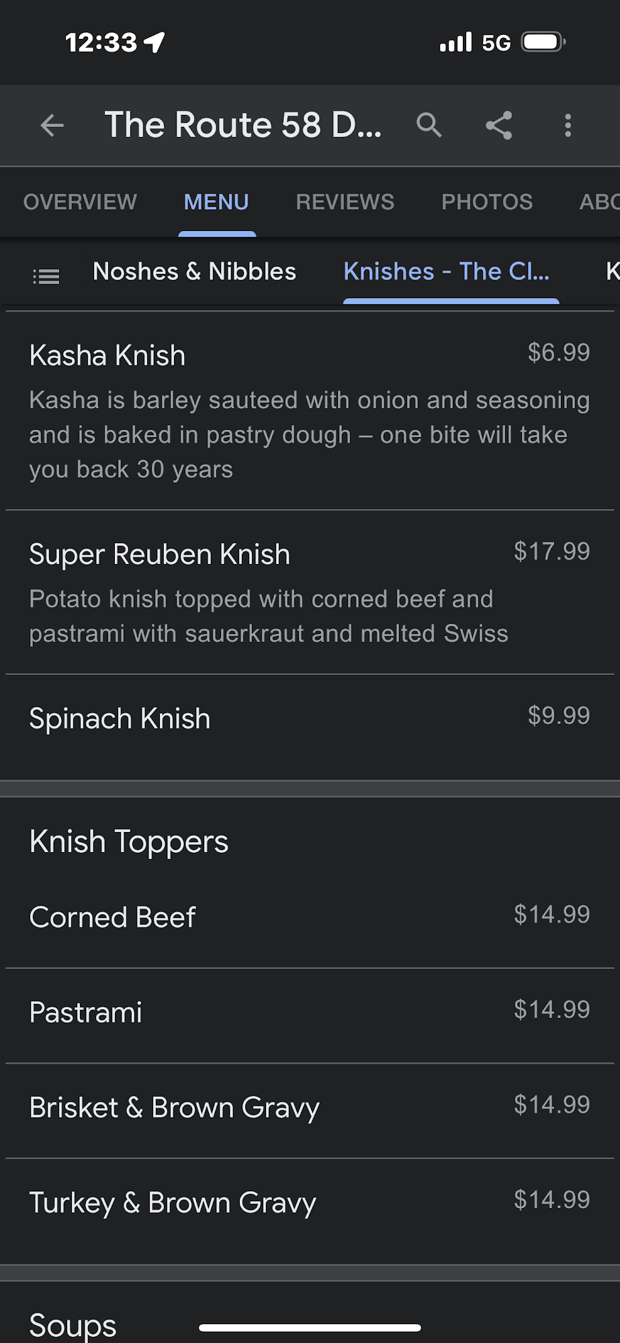Tap the back arrow icon

pos(52,126)
